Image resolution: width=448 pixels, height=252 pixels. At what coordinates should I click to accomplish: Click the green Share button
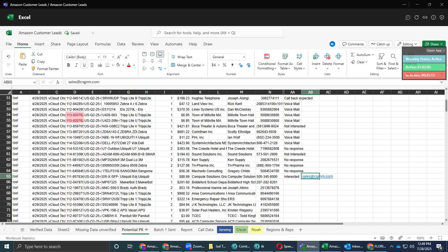point(434,44)
